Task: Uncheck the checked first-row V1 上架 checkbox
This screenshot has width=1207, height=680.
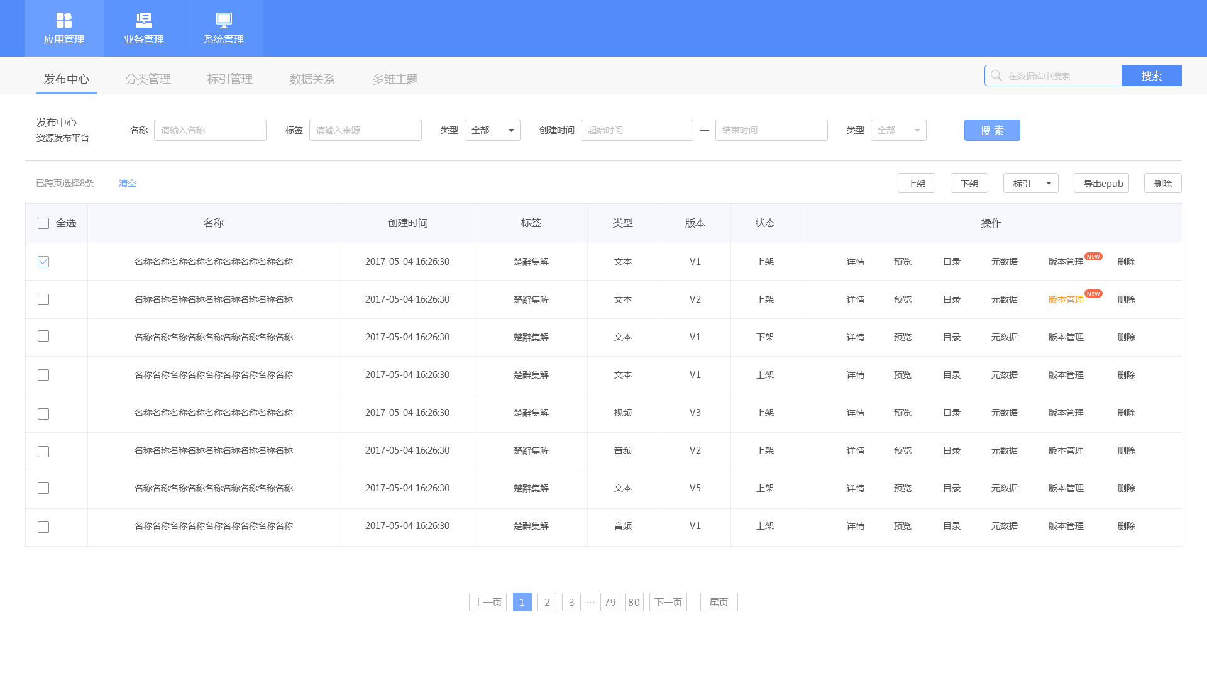Action: [43, 262]
